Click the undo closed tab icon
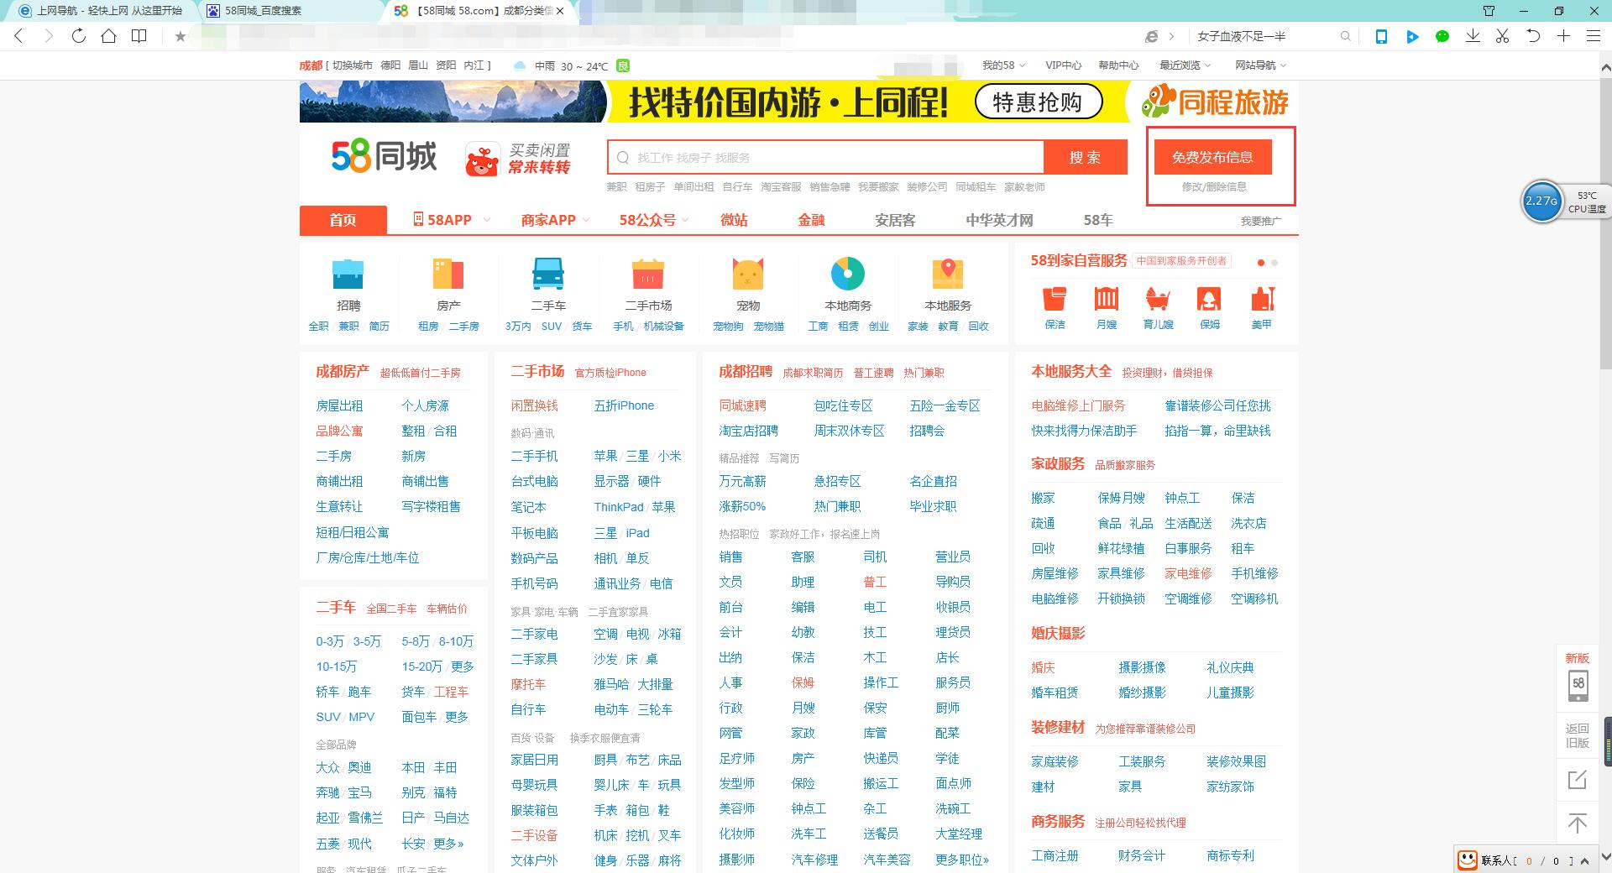Image resolution: width=1612 pixels, height=873 pixels. [x=1533, y=36]
